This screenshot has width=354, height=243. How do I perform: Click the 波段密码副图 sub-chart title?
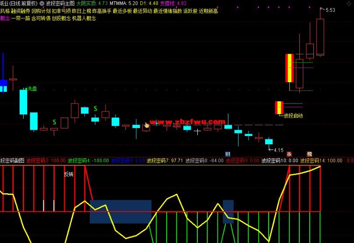point(12,161)
